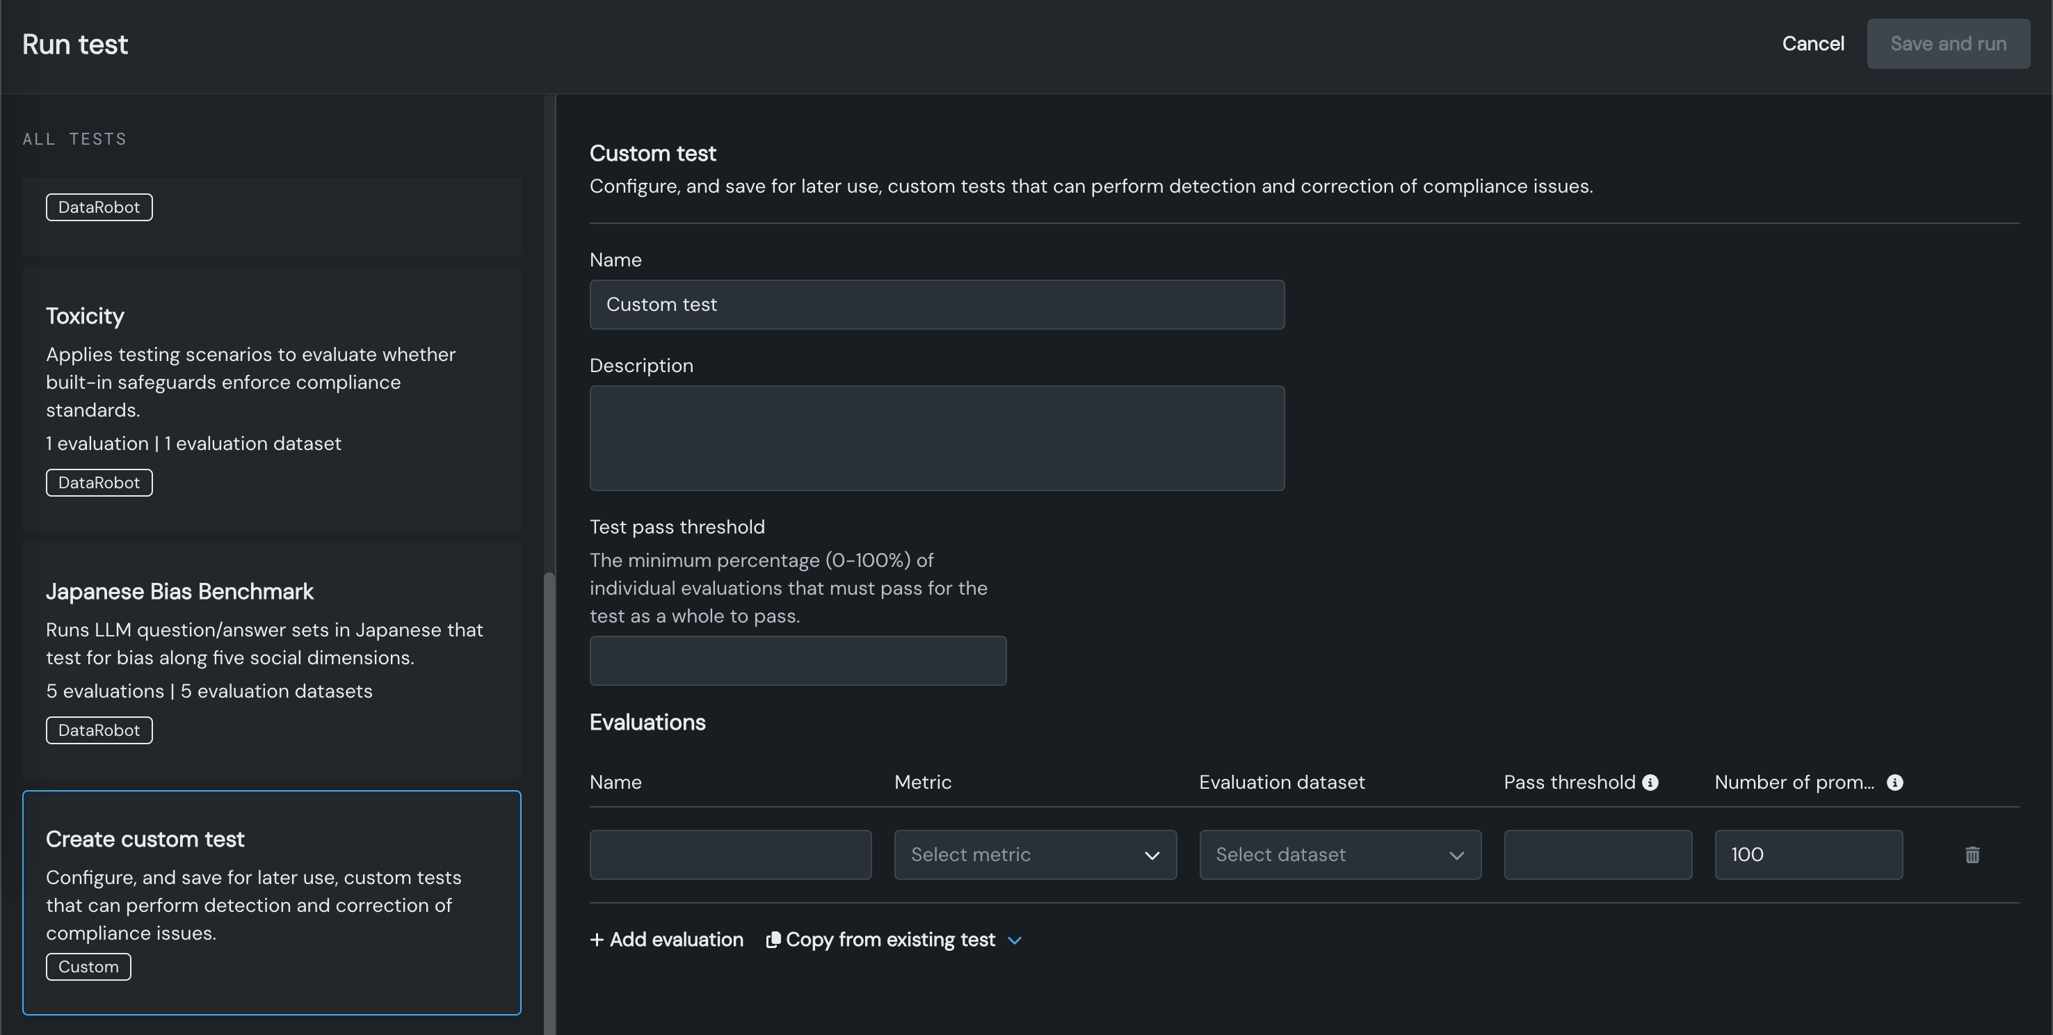Click into the Description text area
Screen dimensions: 2053x1035
(x=937, y=438)
